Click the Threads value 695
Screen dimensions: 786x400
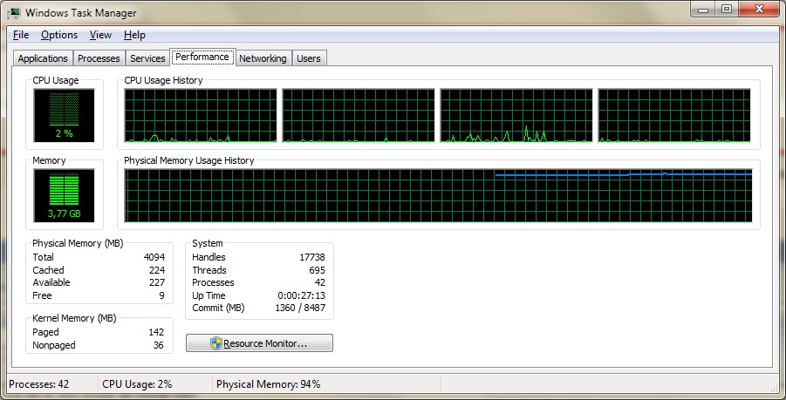pyautogui.click(x=318, y=270)
